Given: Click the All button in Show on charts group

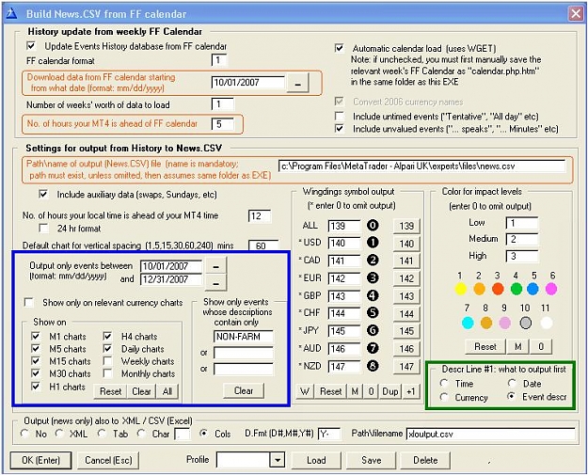Looking at the screenshot, I should [x=167, y=391].
